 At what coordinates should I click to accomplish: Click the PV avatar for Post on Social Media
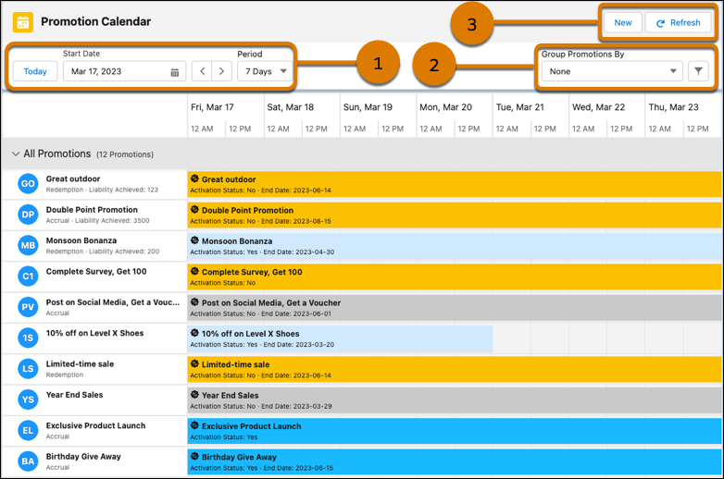(28, 307)
